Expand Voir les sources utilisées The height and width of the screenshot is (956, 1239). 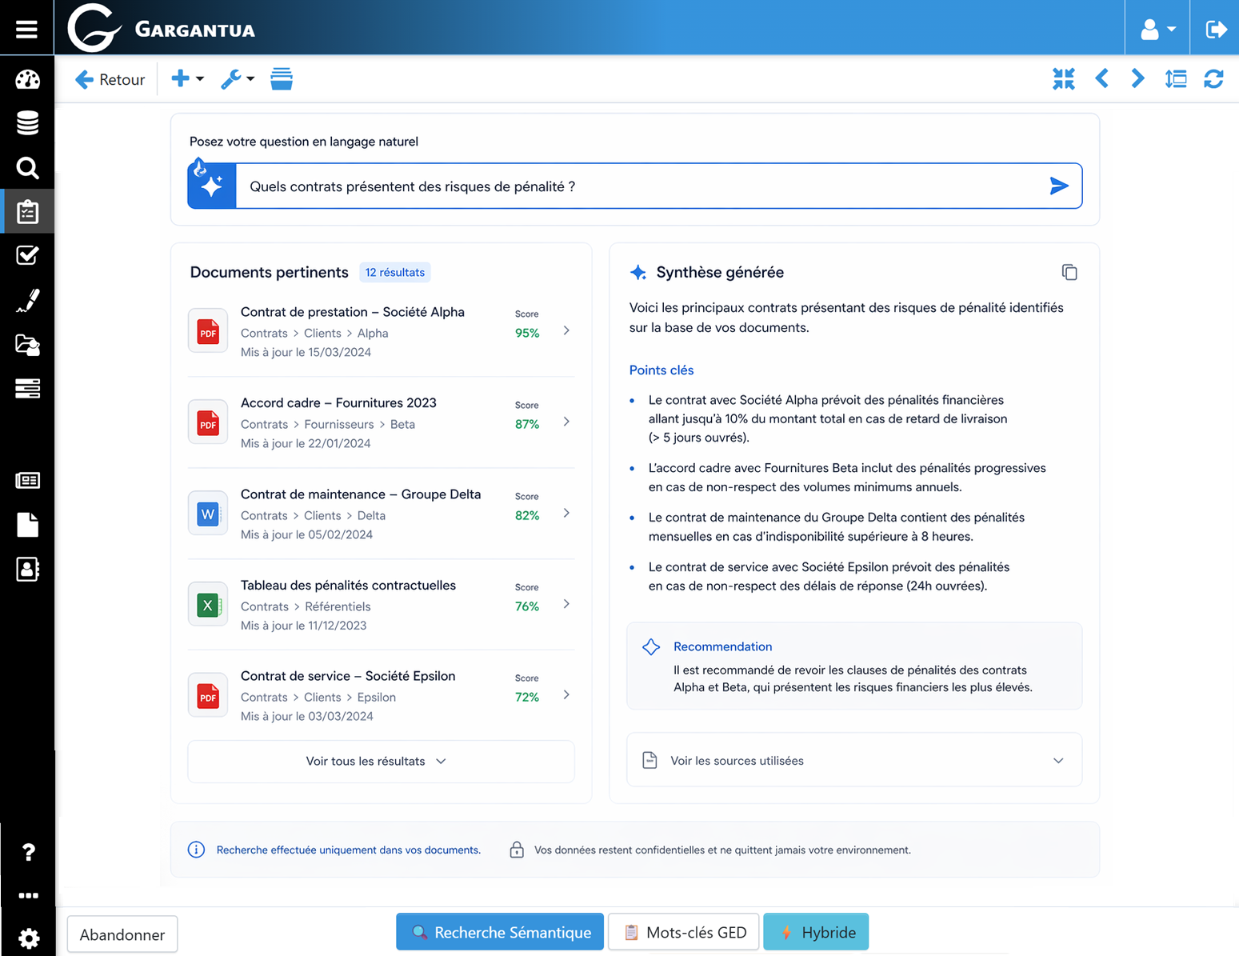853,761
